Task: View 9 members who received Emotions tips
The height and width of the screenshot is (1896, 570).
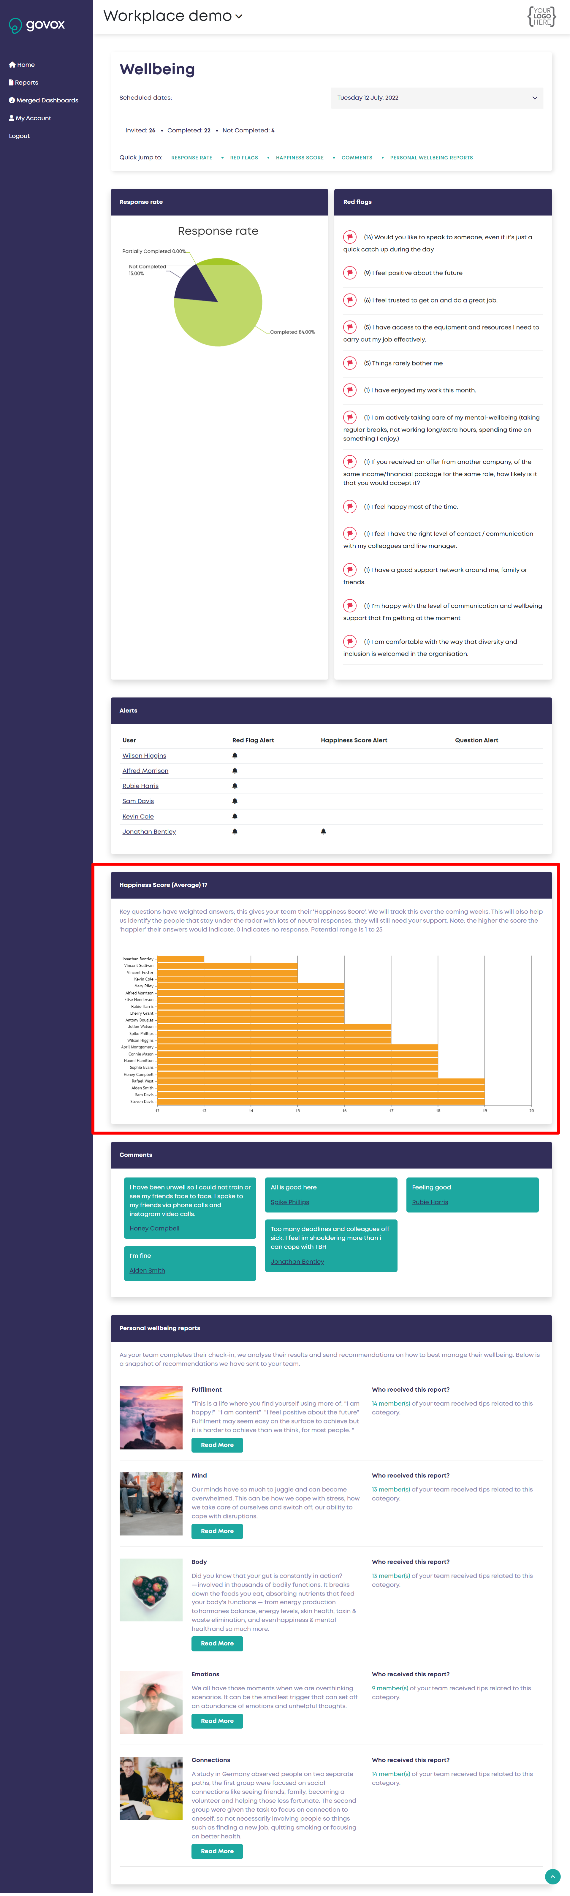Action: [389, 1688]
